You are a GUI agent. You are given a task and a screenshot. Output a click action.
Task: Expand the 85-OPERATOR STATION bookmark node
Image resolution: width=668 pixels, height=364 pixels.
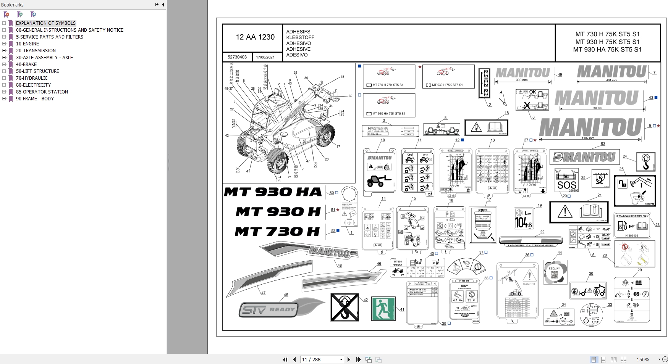coord(4,92)
